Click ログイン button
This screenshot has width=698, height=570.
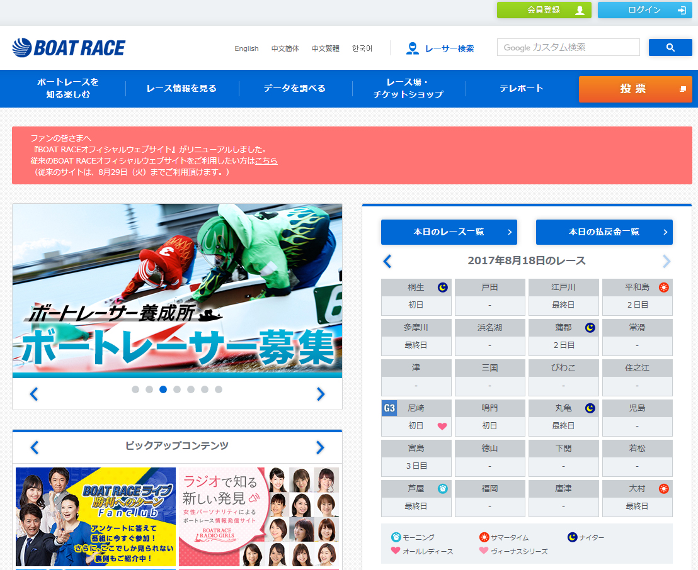tap(644, 10)
